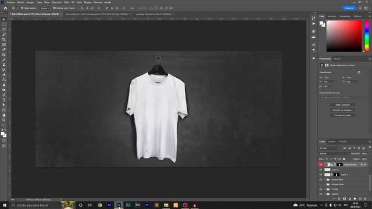Open the Filtro menu
372x209 pixels.
click(66, 2)
